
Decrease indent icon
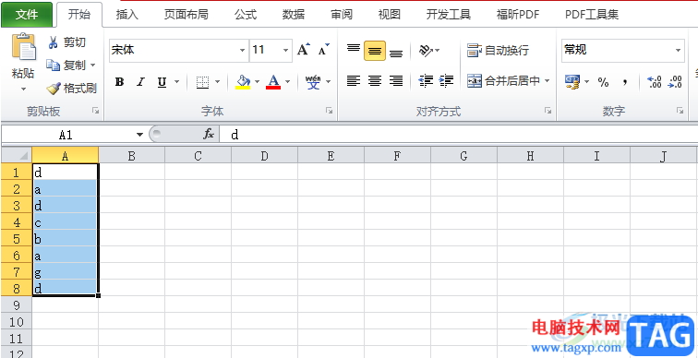pyautogui.click(x=426, y=81)
